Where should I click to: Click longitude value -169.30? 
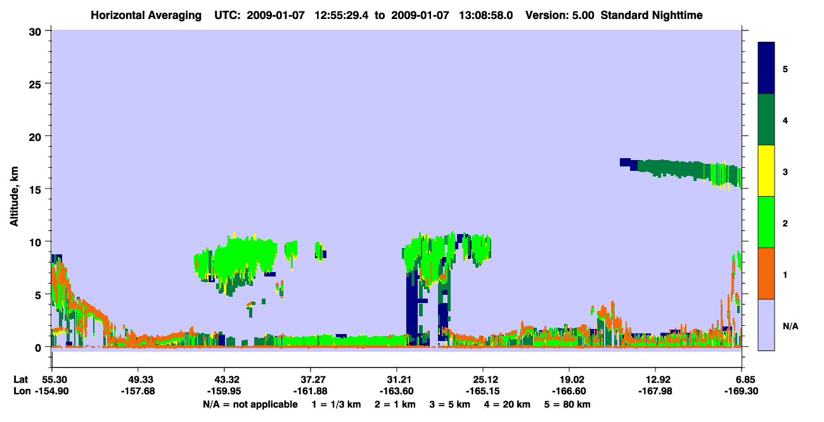[742, 391]
